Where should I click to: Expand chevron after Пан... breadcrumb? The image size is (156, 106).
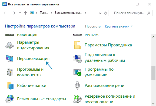pyautogui.click(x=51, y=13)
